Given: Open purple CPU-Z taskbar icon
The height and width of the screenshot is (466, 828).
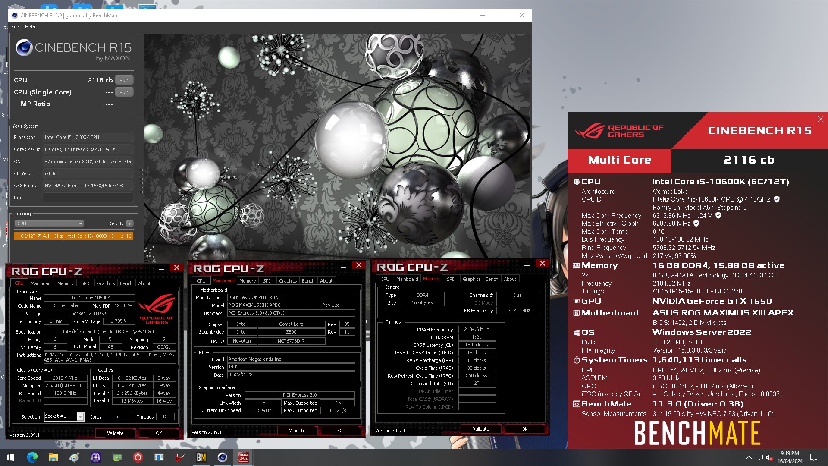Looking at the screenshot, I should (95, 457).
